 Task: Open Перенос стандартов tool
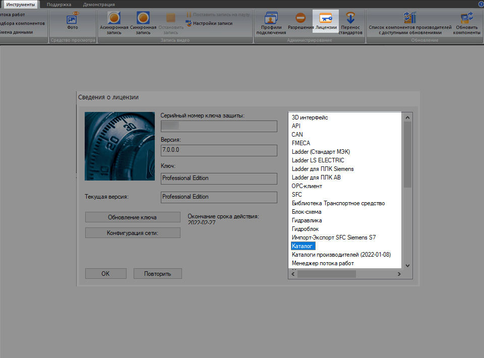[x=350, y=19]
